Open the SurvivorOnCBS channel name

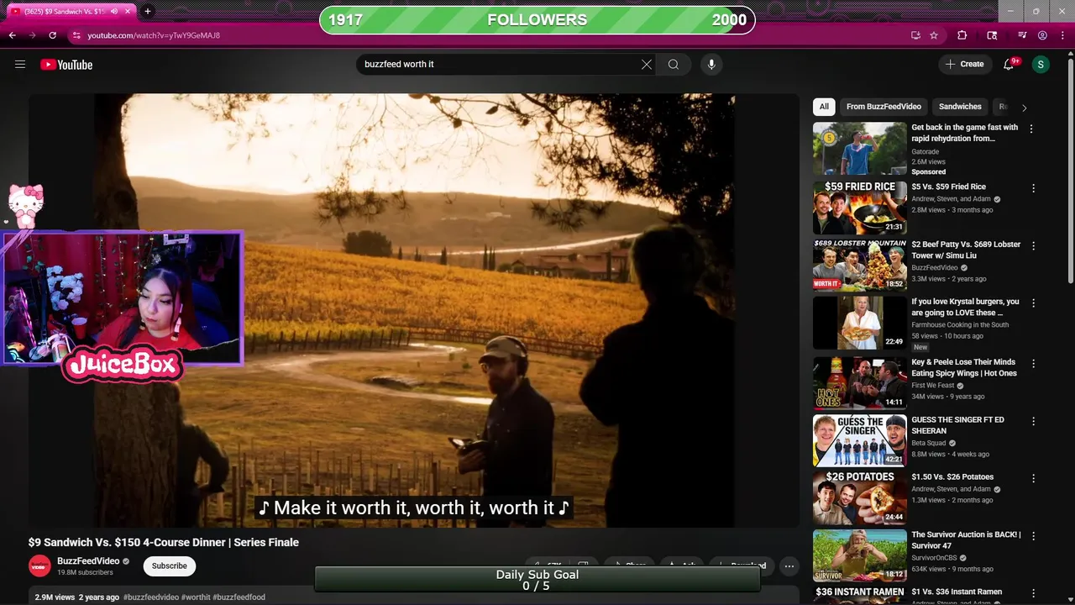935,558
